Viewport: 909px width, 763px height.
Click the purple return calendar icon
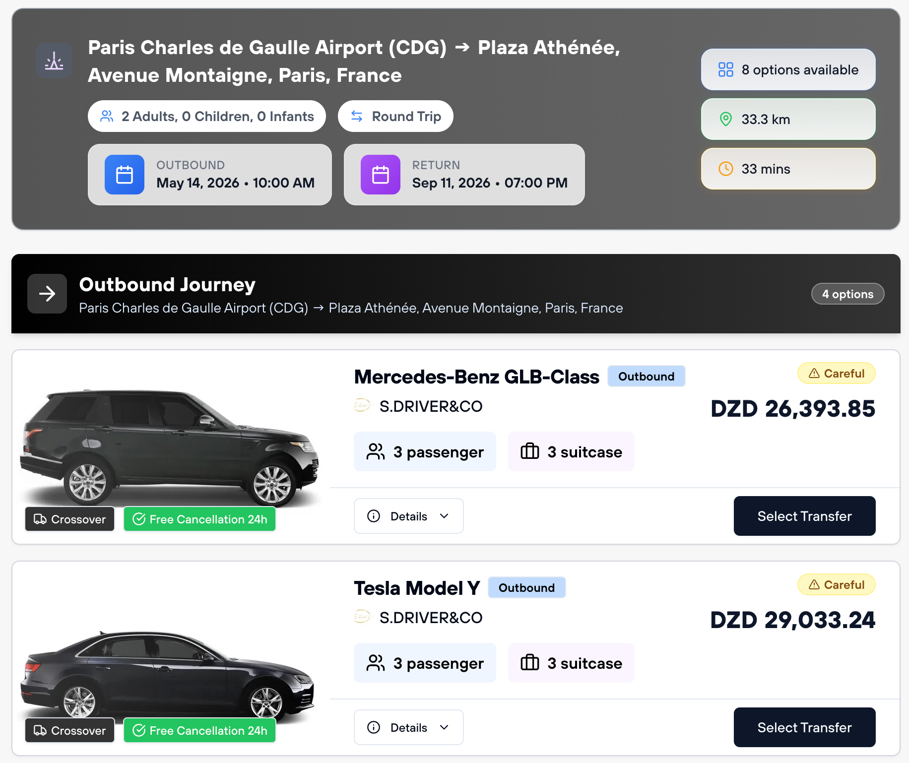(380, 175)
